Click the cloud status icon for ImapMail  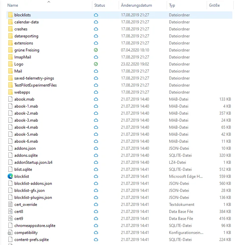pyautogui.click(x=96, y=57)
